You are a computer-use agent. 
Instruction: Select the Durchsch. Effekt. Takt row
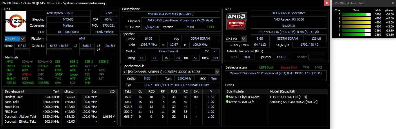(60, 121)
